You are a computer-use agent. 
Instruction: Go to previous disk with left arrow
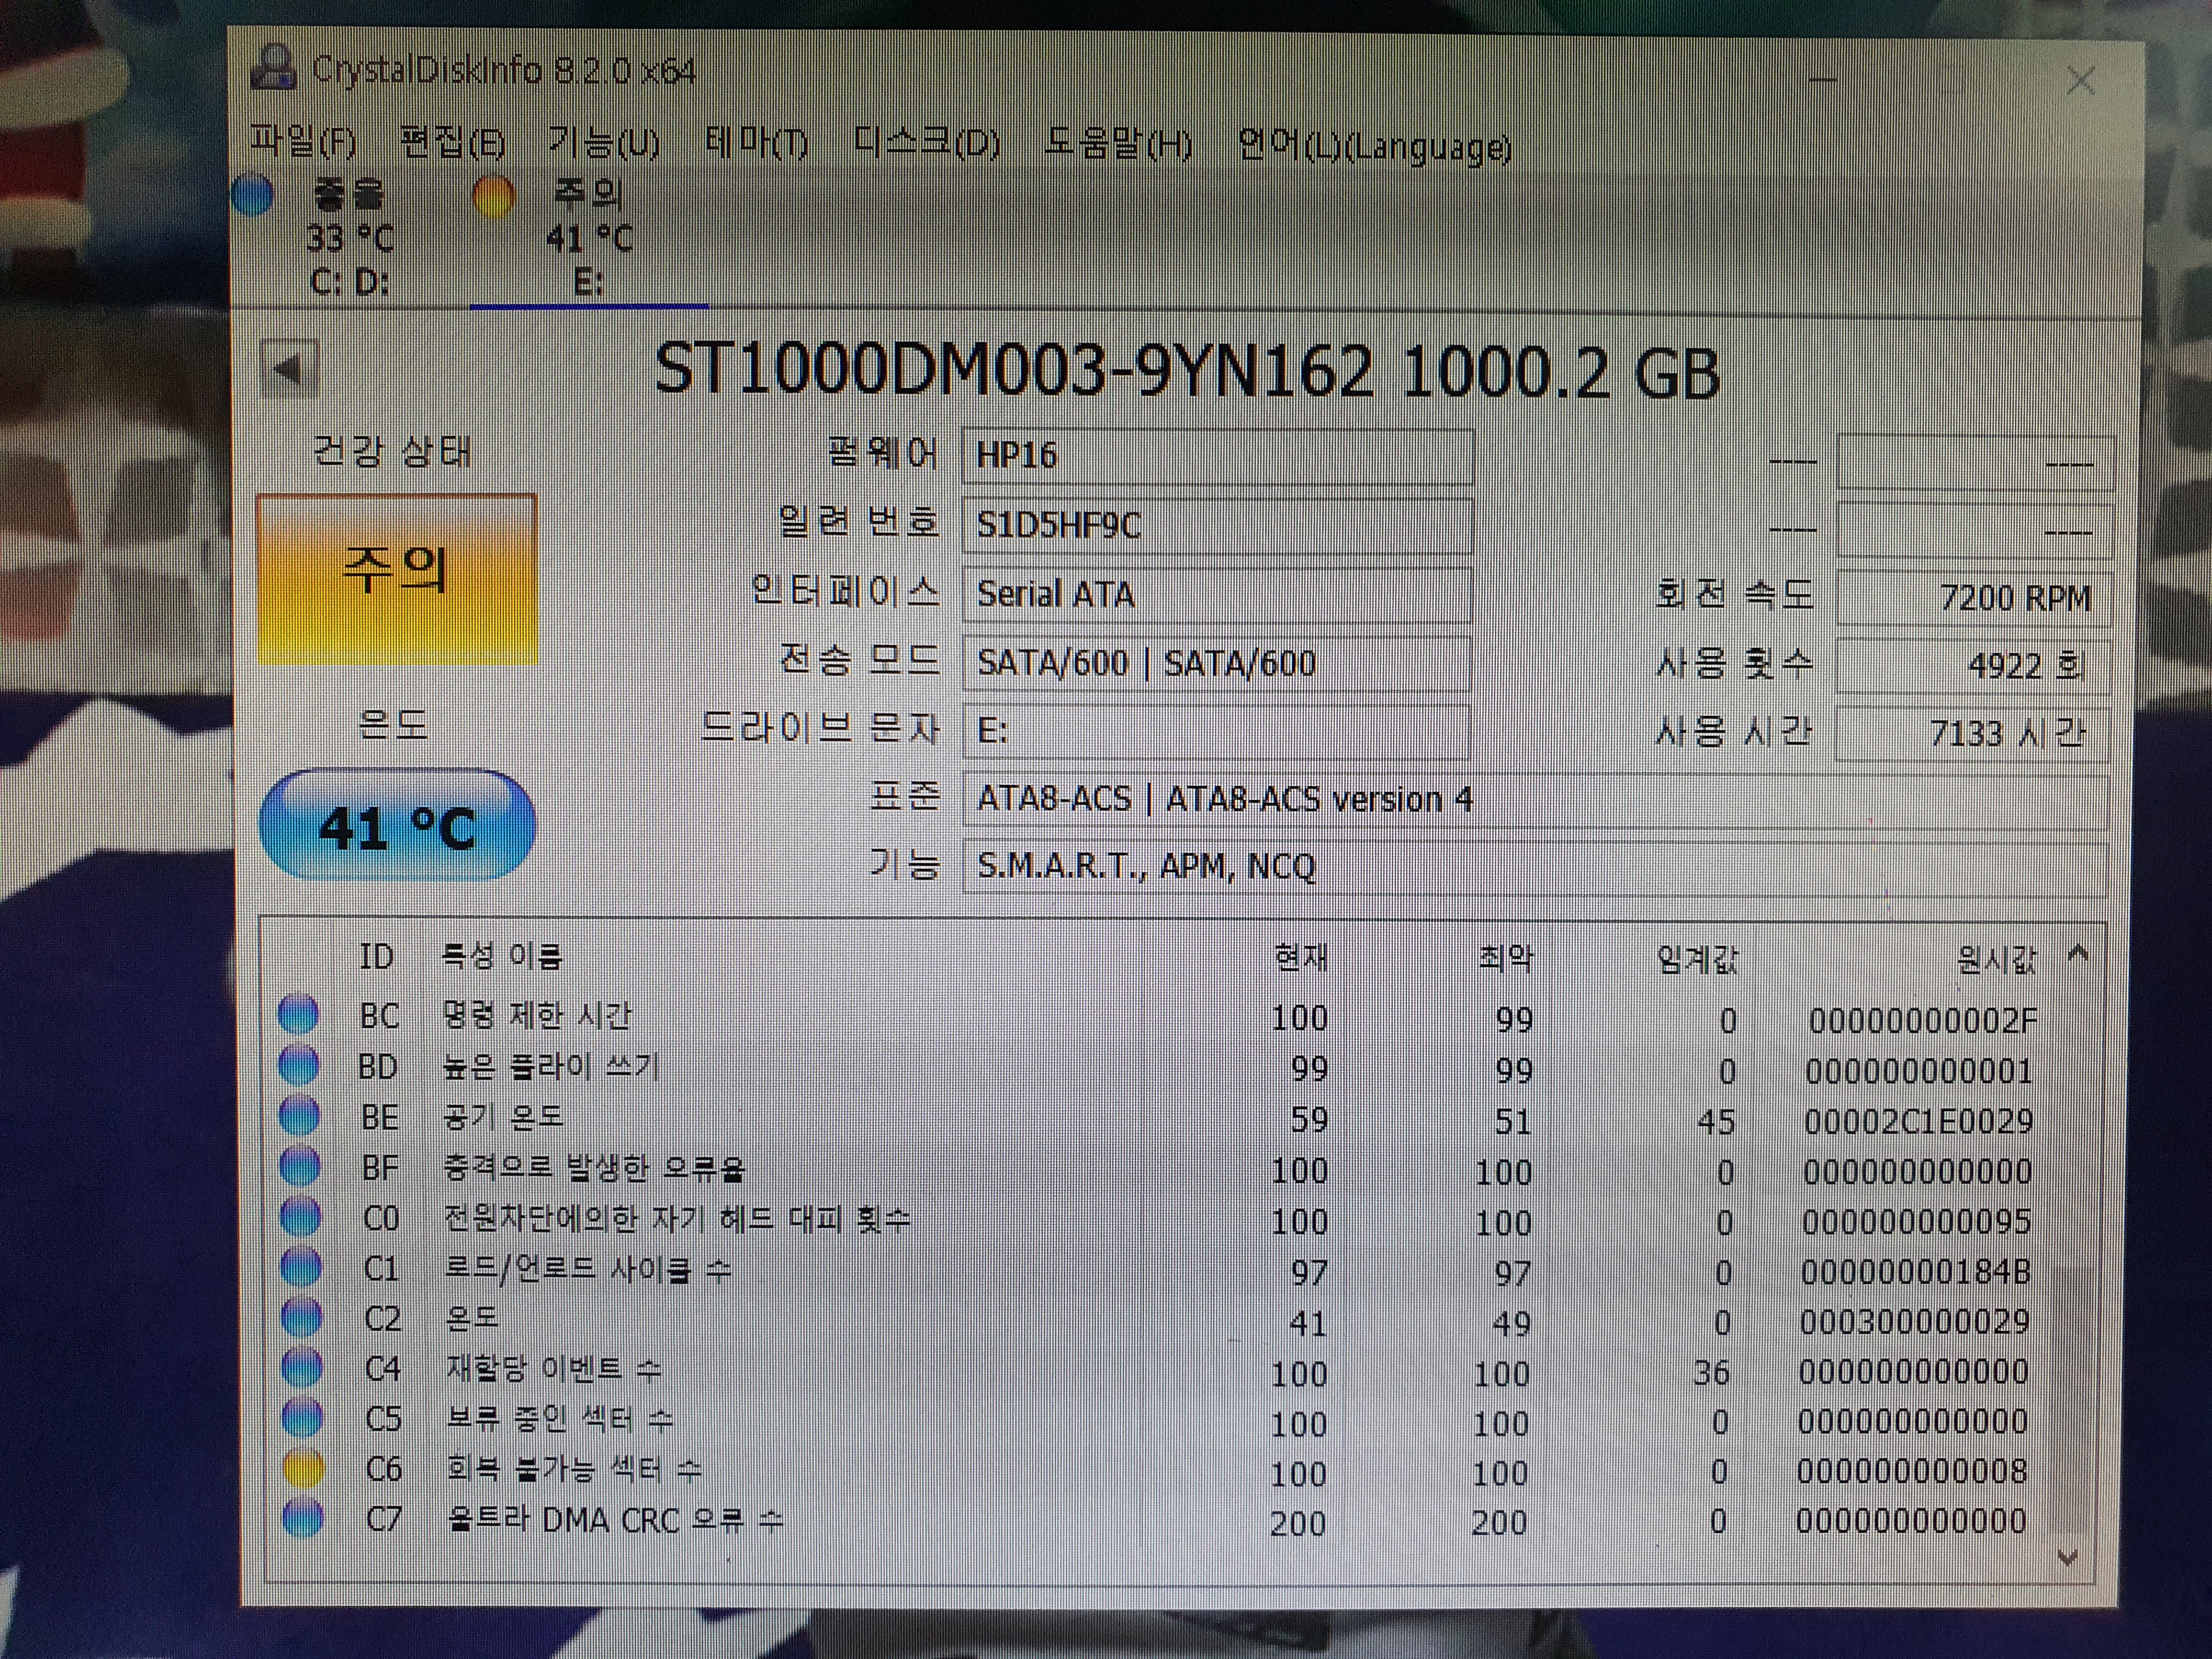coord(288,369)
